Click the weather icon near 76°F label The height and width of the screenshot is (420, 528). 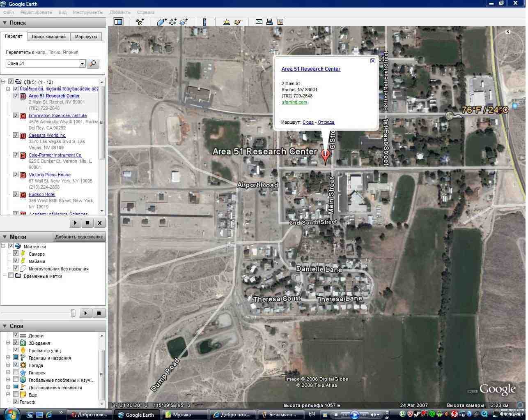coord(450,116)
